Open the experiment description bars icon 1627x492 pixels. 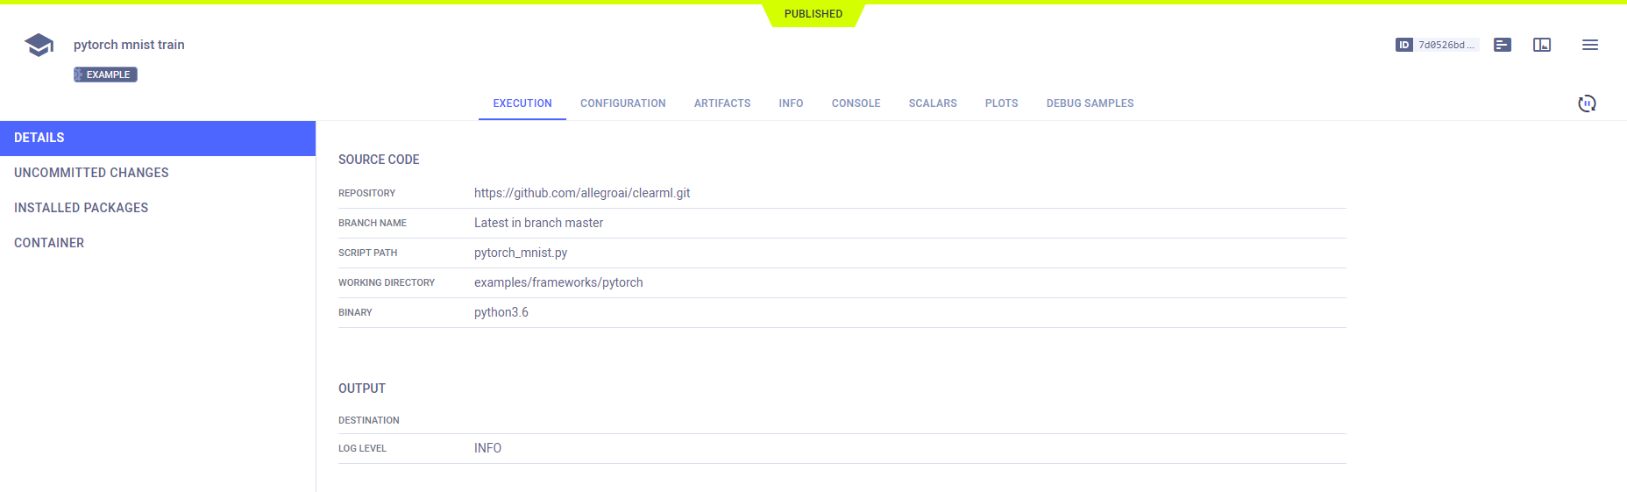point(1502,45)
